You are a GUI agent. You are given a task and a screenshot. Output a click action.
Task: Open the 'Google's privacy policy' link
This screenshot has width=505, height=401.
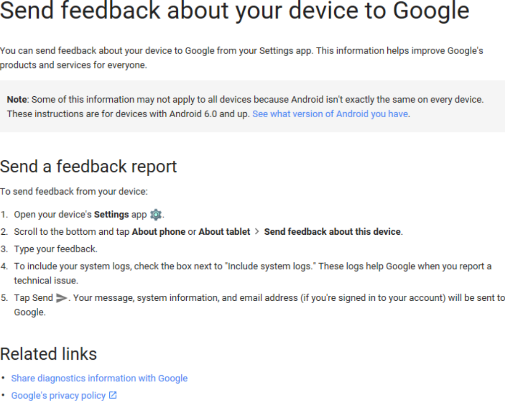[58, 396]
